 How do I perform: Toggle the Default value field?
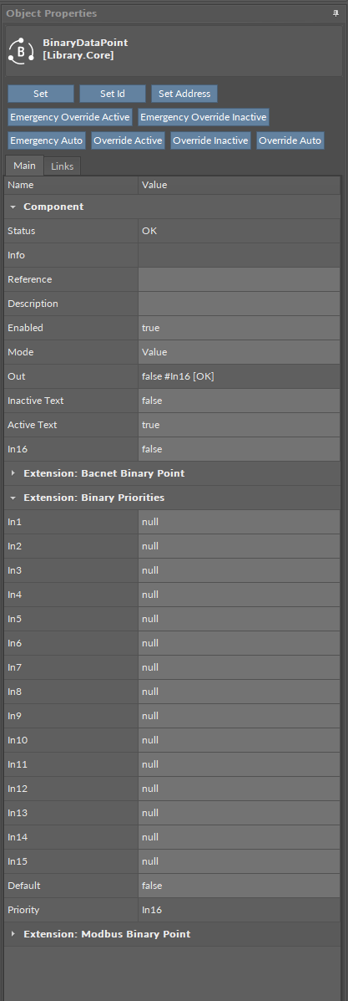pyautogui.click(x=239, y=886)
